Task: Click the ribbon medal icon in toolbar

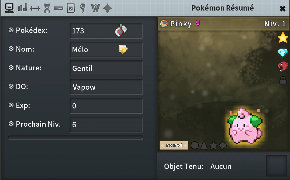Action: tap(96, 8)
